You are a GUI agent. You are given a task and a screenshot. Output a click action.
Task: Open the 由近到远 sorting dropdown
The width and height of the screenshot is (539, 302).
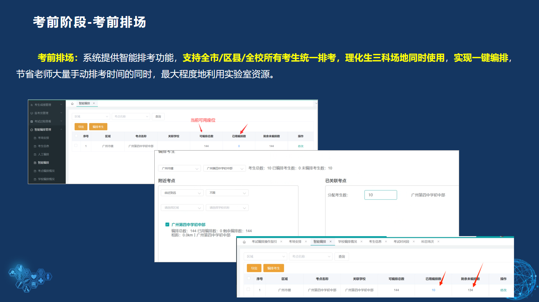(182, 193)
